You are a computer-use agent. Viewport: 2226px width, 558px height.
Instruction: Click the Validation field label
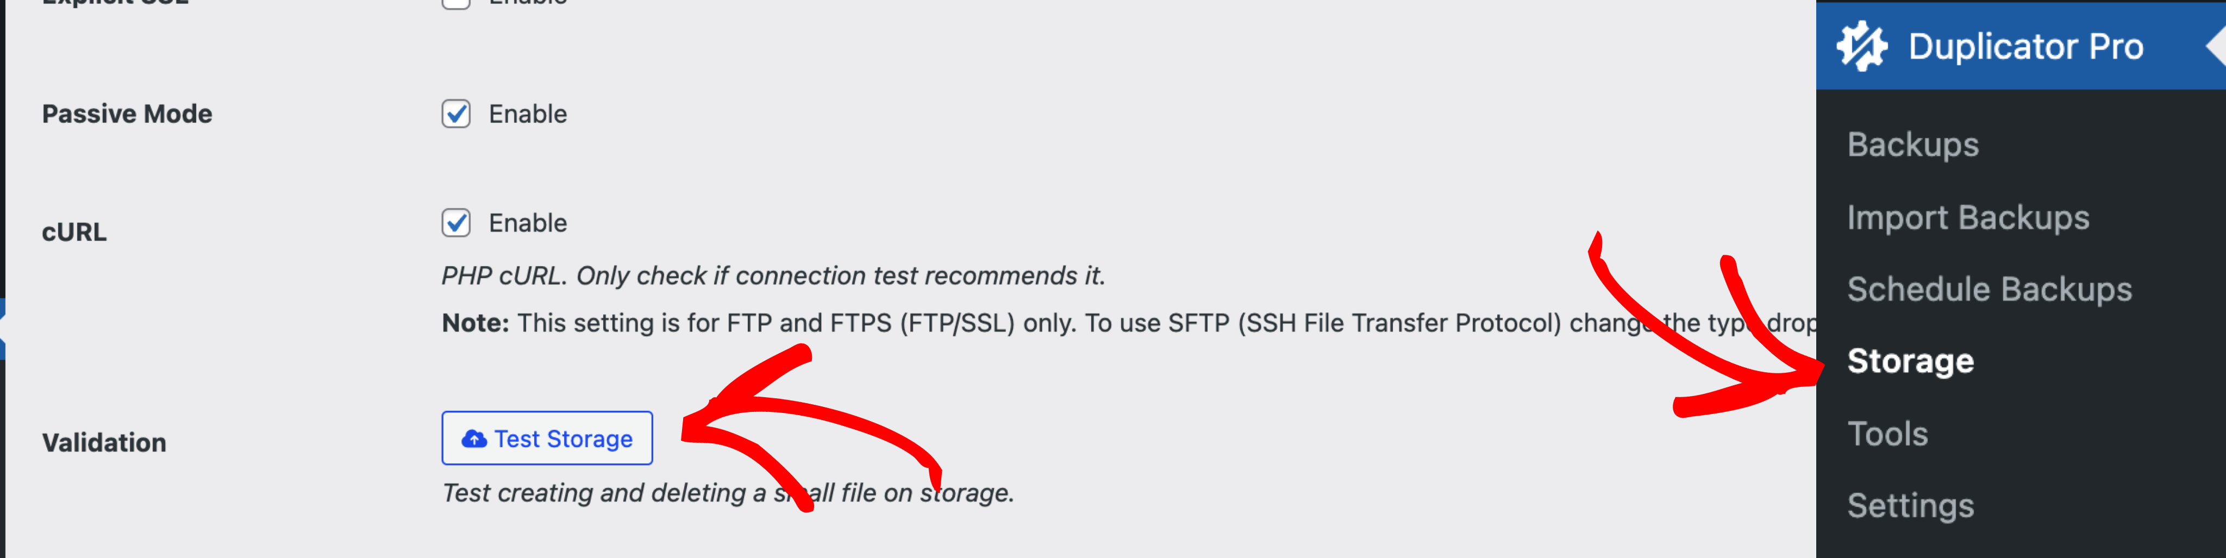pos(104,442)
